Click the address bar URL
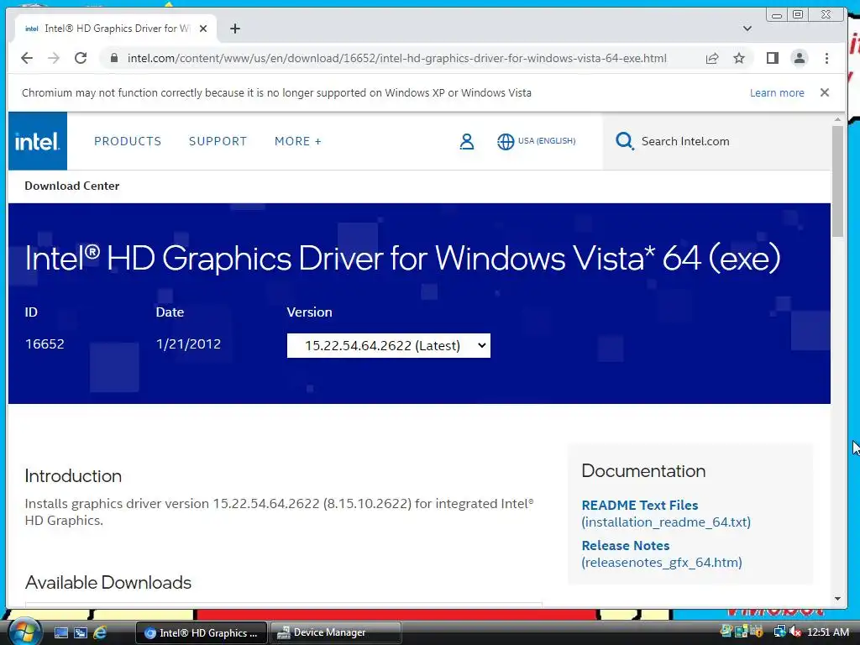860x645 pixels. point(397,58)
